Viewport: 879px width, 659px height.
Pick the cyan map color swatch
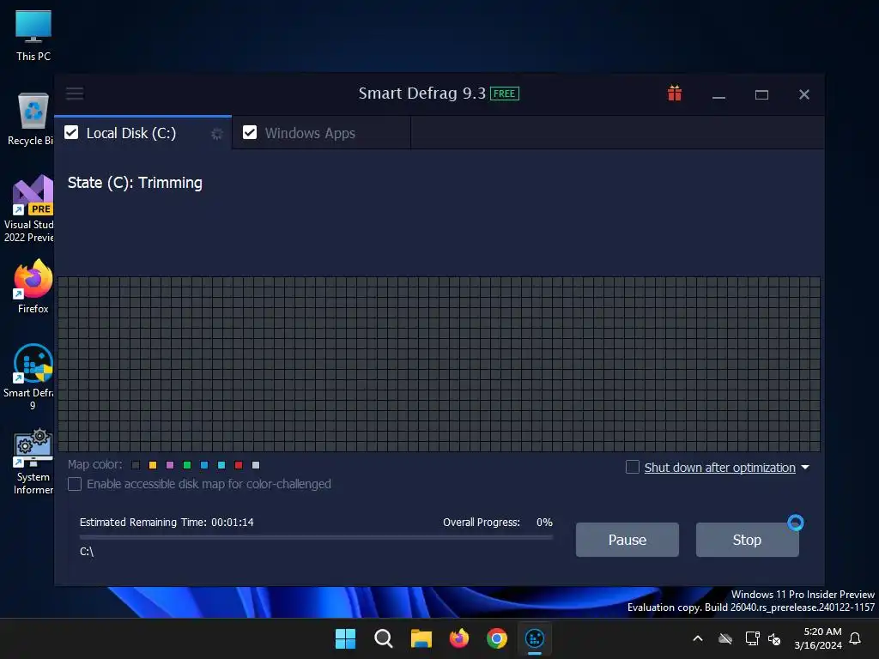pyautogui.click(x=221, y=465)
